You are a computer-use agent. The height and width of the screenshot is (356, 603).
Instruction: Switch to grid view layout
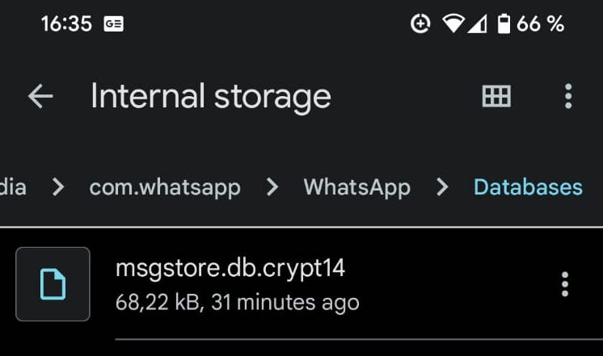point(496,97)
